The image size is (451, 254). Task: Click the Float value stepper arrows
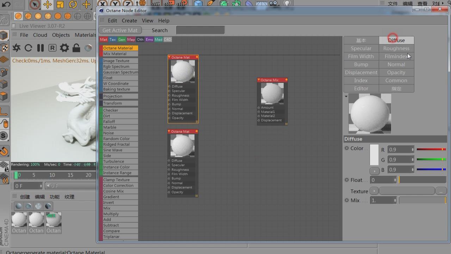coord(395,180)
